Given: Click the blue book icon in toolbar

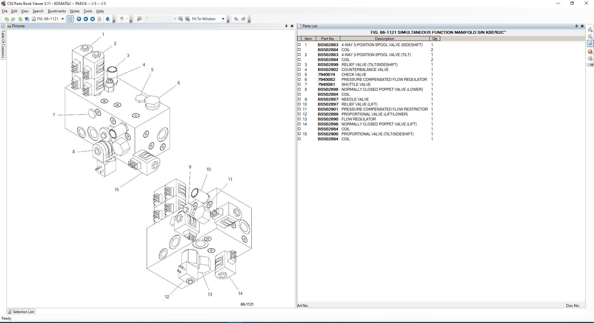Looking at the screenshot, I should [108, 19].
